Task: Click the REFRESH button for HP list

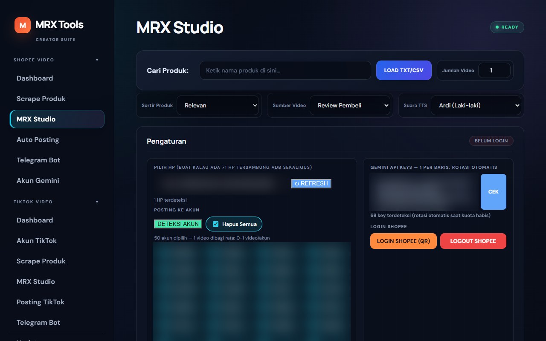Action: click(311, 184)
